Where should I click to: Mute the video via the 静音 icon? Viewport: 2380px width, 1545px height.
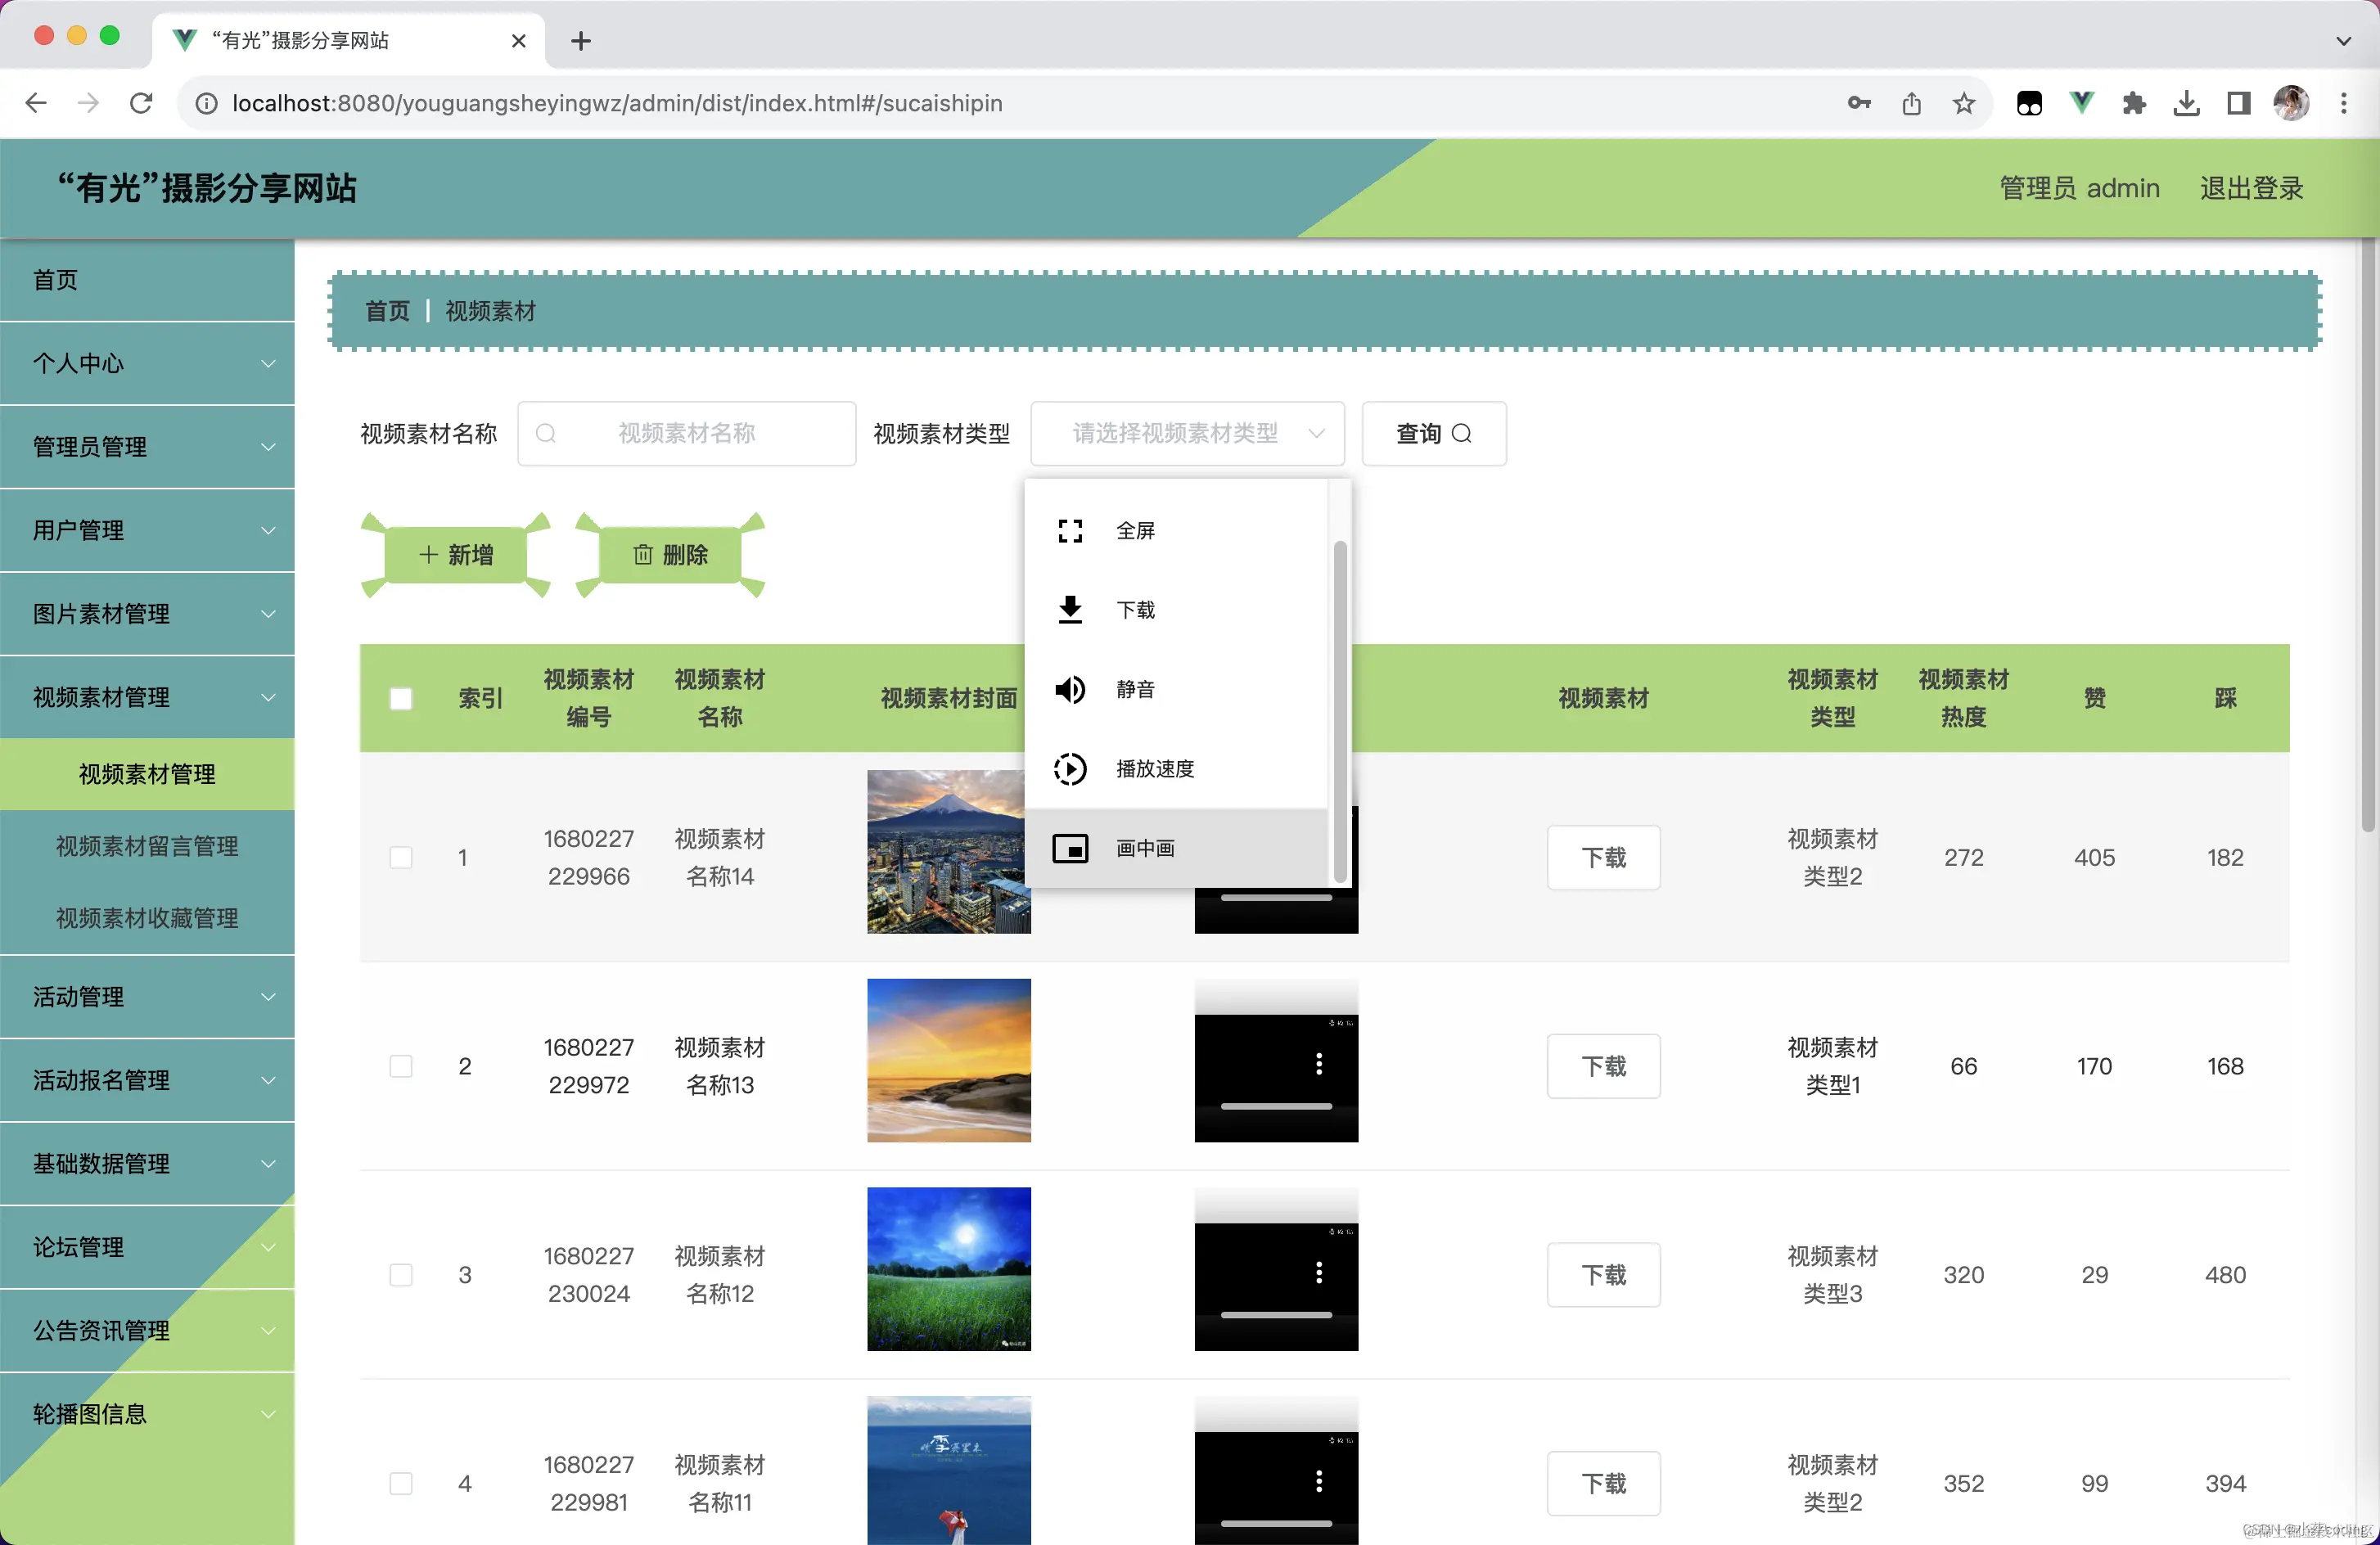1070,689
